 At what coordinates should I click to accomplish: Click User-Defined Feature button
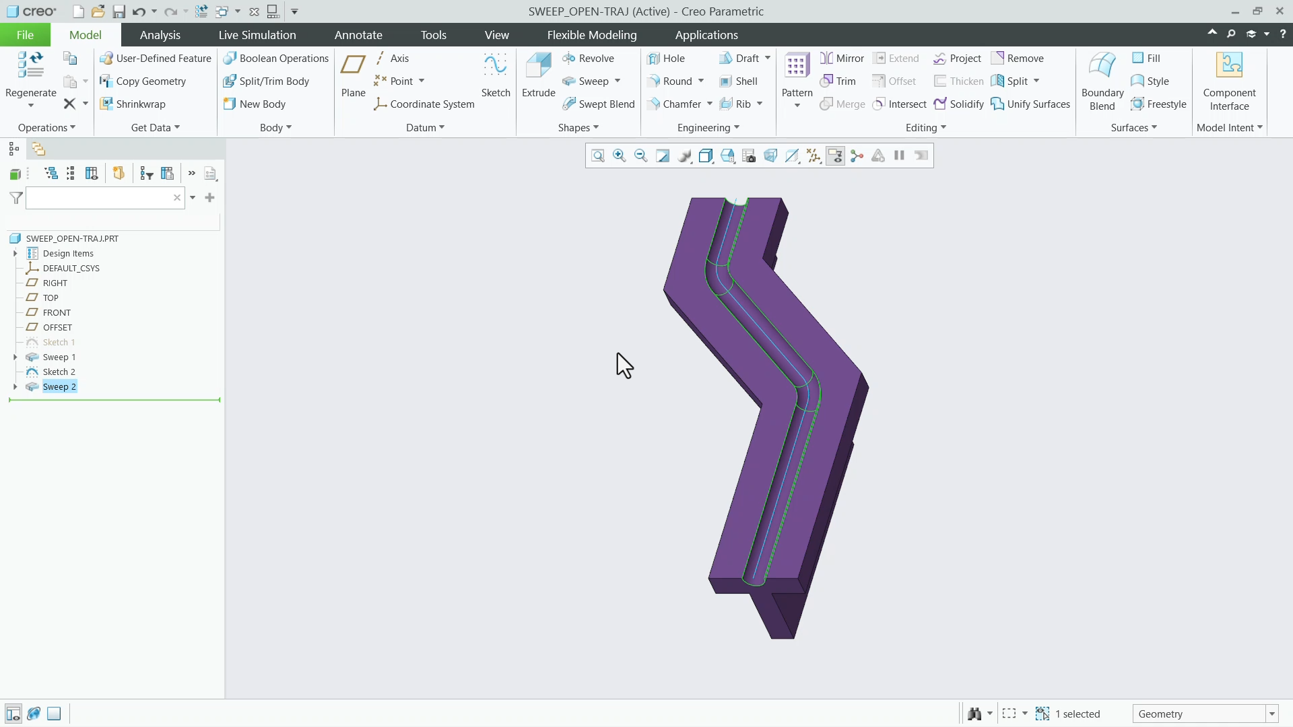point(156,59)
